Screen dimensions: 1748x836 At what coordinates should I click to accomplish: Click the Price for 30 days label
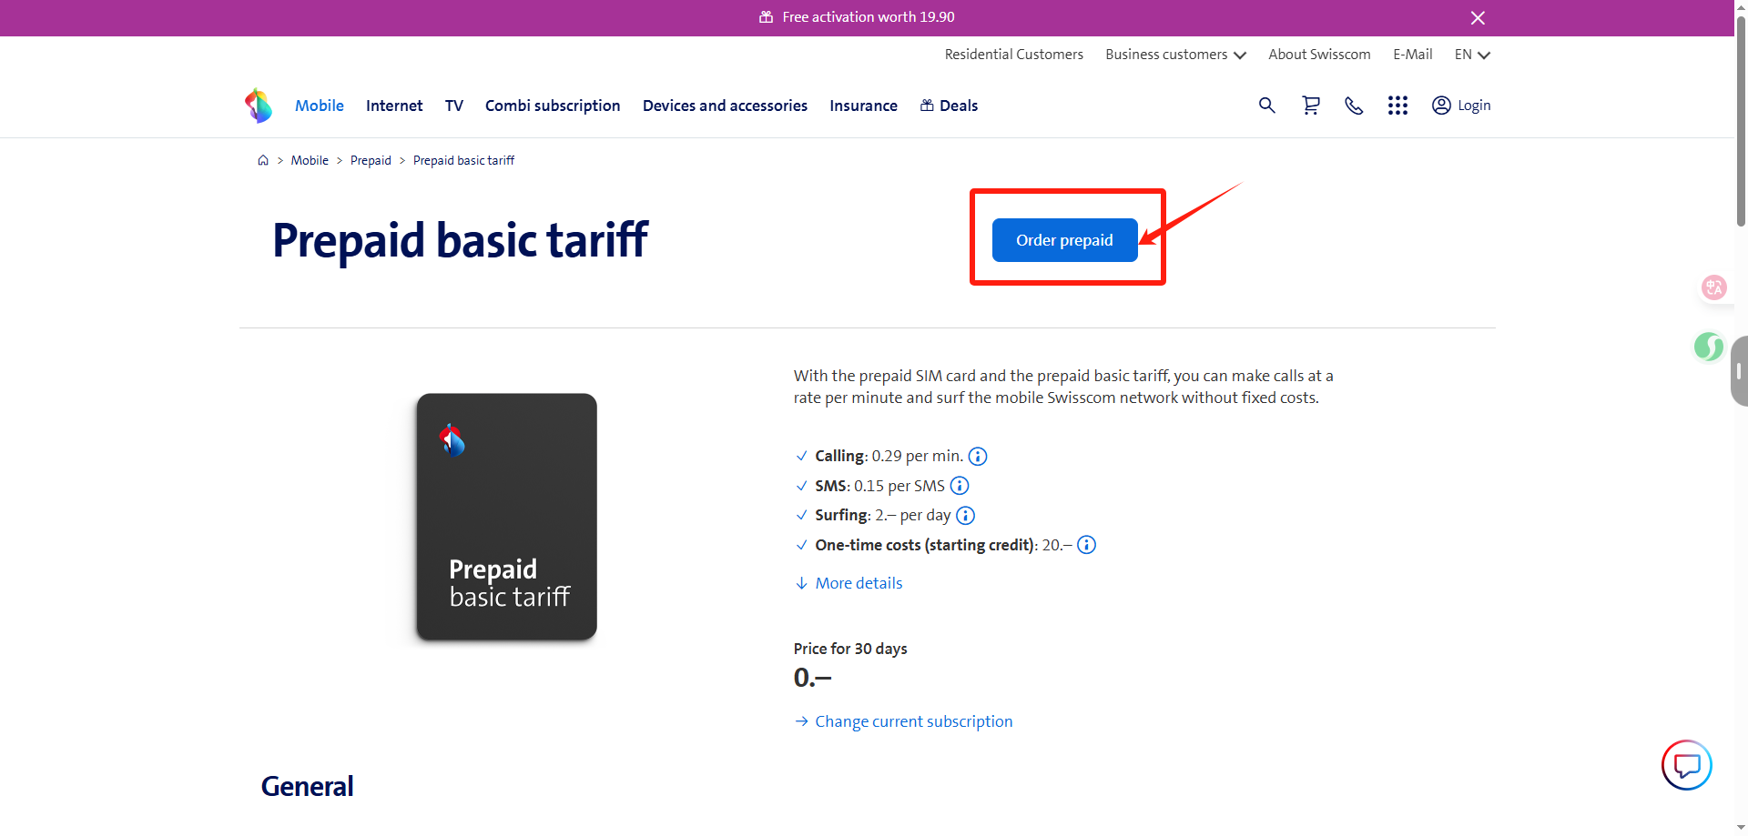tap(850, 649)
